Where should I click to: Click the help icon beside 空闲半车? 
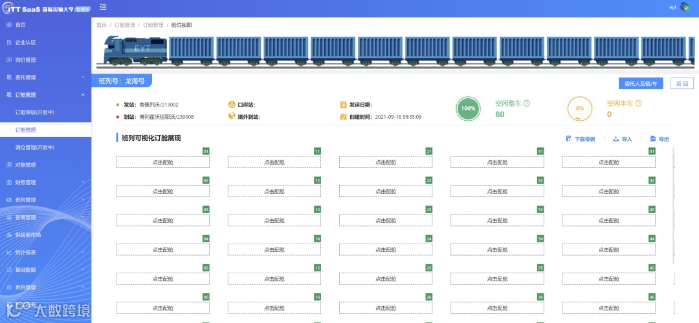(x=638, y=103)
